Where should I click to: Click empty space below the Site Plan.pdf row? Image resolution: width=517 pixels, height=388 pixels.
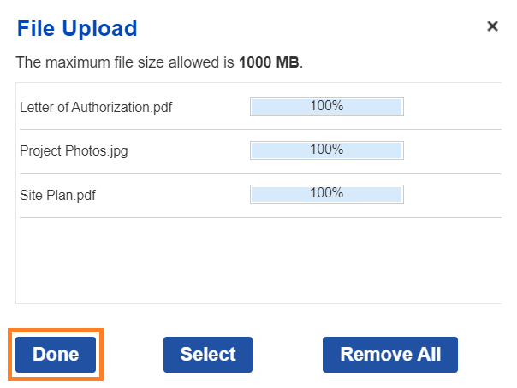click(x=257, y=261)
